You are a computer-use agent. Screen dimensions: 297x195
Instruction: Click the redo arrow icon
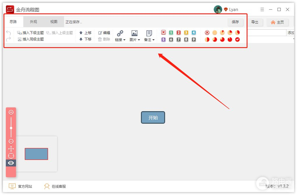8,39
